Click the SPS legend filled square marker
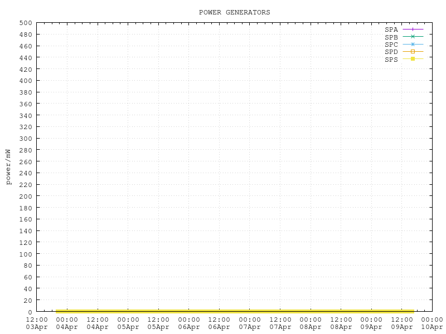The image size is (446, 334). 413,59
